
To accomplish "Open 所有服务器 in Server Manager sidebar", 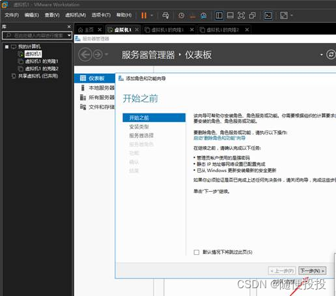I will [94, 97].
